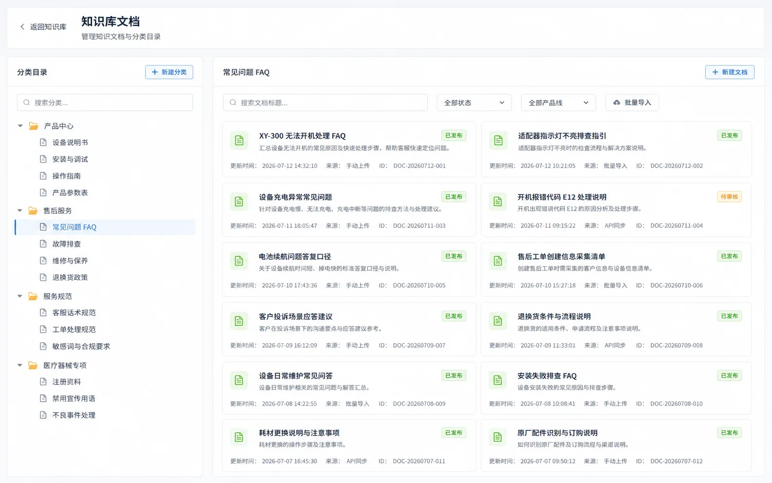
Task: Click file icon of 安装失败排查 FAQ
Action: 497,380
